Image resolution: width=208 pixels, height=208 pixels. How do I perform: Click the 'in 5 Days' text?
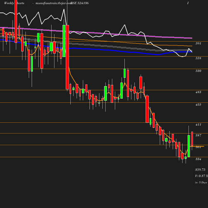[201, 183]
